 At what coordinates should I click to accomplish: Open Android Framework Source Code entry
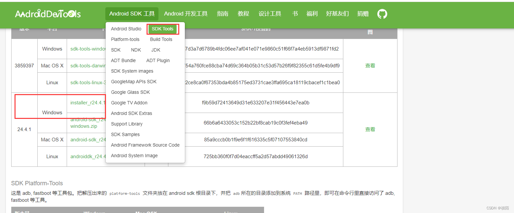pos(145,145)
